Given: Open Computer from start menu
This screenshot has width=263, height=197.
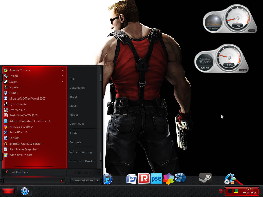Looking at the screenshot, I should pyautogui.click(x=76, y=142).
